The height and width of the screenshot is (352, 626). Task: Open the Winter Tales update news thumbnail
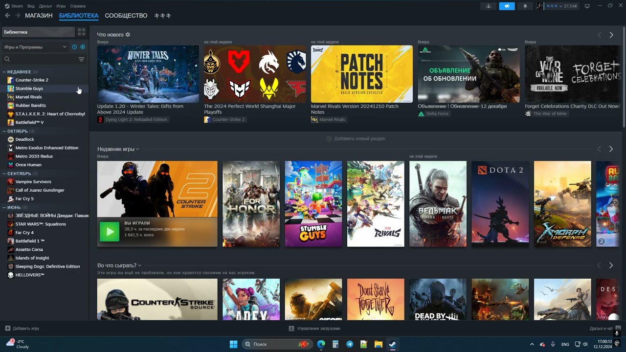point(148,74)
